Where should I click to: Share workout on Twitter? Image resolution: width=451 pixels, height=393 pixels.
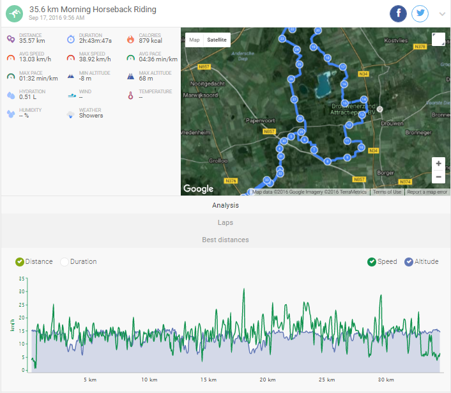[x=420, y=13]
